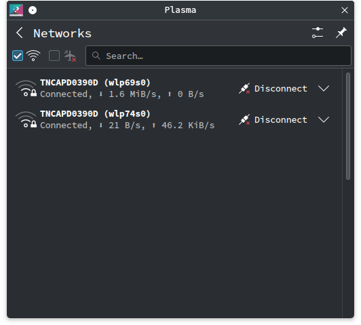
Task: Click wlp74s0 network Wi-Fi lock icon
Action: 26,119
